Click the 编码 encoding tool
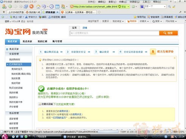Image resolution: width=186 pixels, height=139 pixels. (x=43, y=17)
